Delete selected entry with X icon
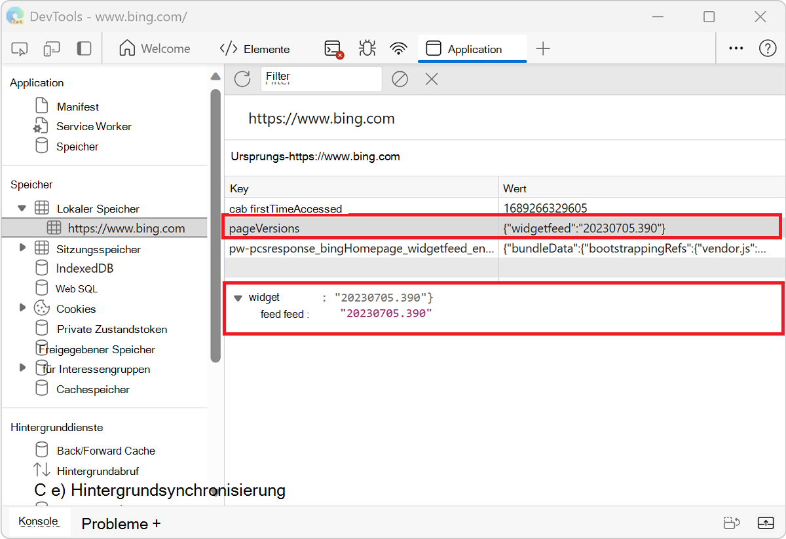This screenshot has height=539, width=786. click(431, 79)
